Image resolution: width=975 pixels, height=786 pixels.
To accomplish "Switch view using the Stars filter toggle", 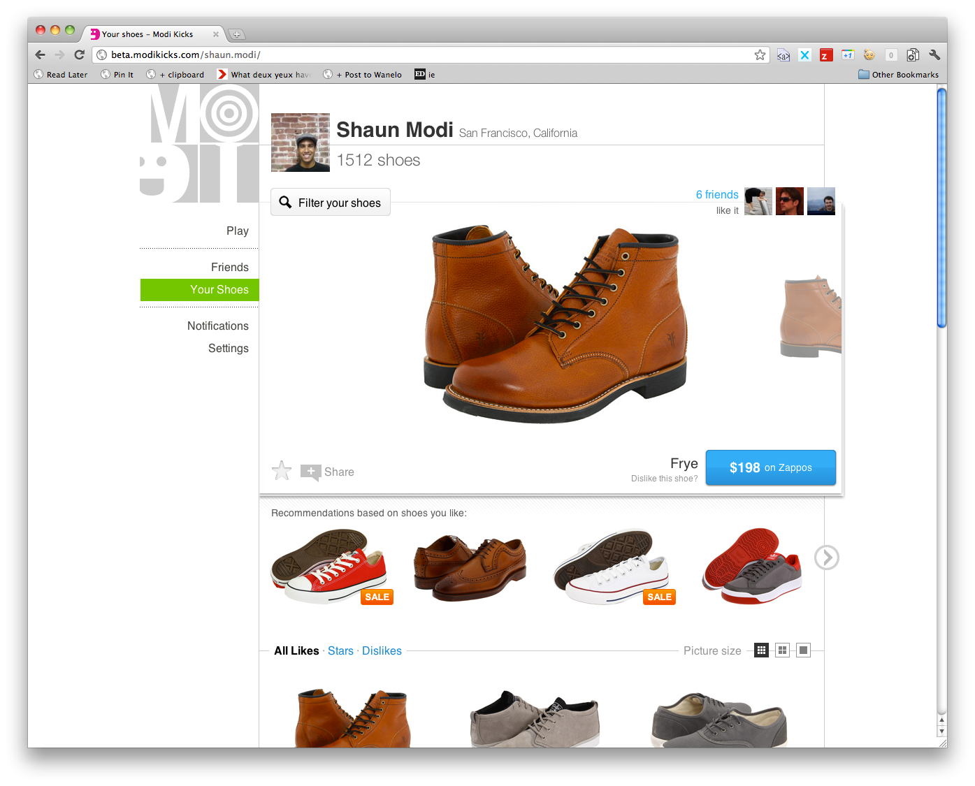I will point(340,650).
